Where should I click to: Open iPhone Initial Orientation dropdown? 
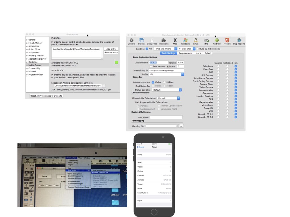pyautogui.click(x=168, y=98)
